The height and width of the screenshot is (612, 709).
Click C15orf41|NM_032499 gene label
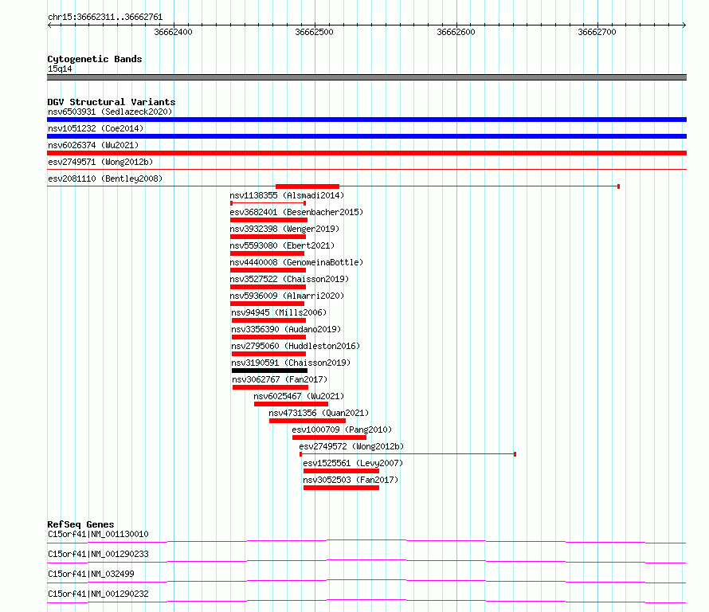pos(91,574)
